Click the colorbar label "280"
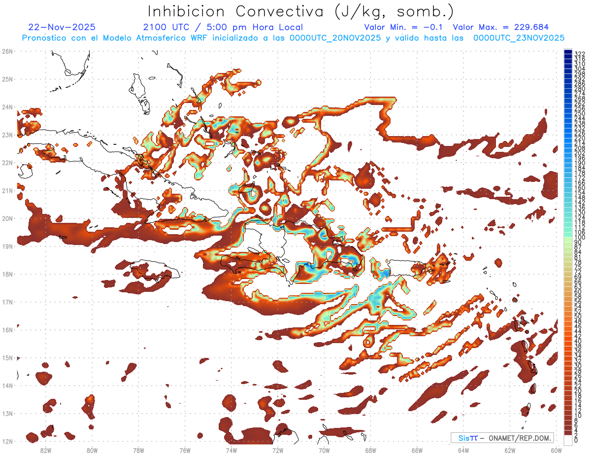The width and height of the screenshot is (591, 457). point(579,89)
